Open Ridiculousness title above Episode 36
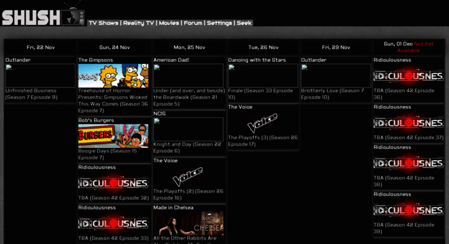Image resolution: width=449 pixels, height=244 pixels. point(392,60)
